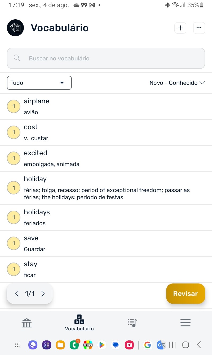Open the library building icon tab
The width and height of the screenshot is (212, 355).
click(26, 323)
